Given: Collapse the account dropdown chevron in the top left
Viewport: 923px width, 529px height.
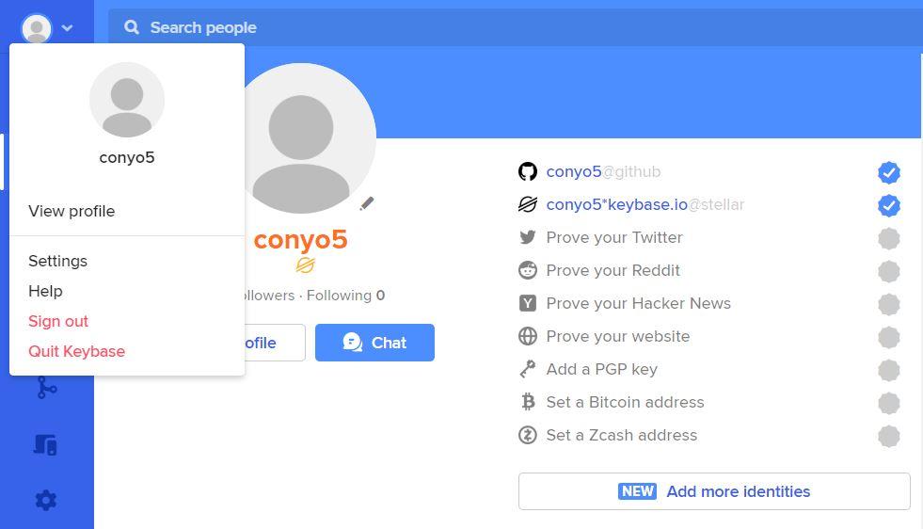Looking at the screenshot, I should click(x=67, y=28).
